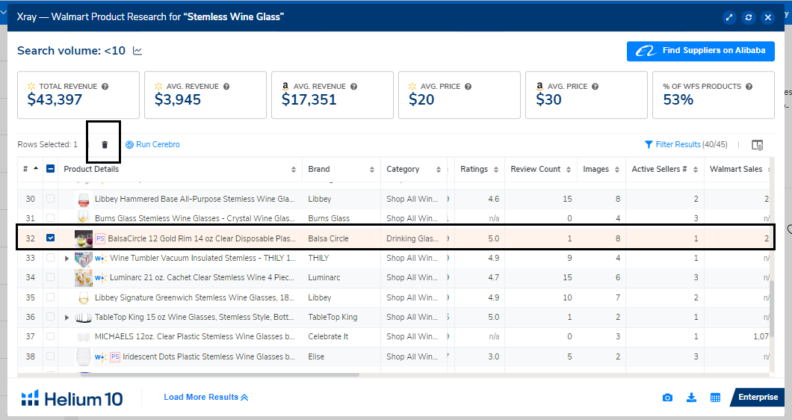Viewport: 792px width, 420px height.
Task: Open table column settings icon
Action: click(x=757, y=145)
